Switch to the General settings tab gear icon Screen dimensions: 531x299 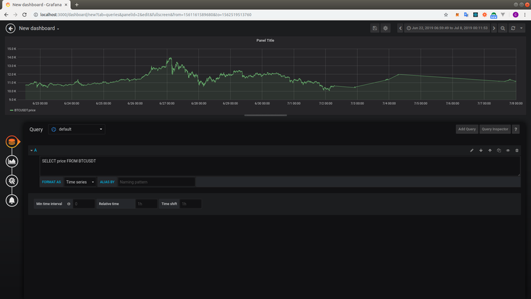pyautogui.click(x=12, y=181)
